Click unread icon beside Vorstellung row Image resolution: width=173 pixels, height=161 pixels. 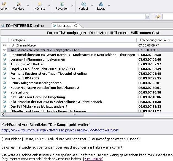point(4,92)
